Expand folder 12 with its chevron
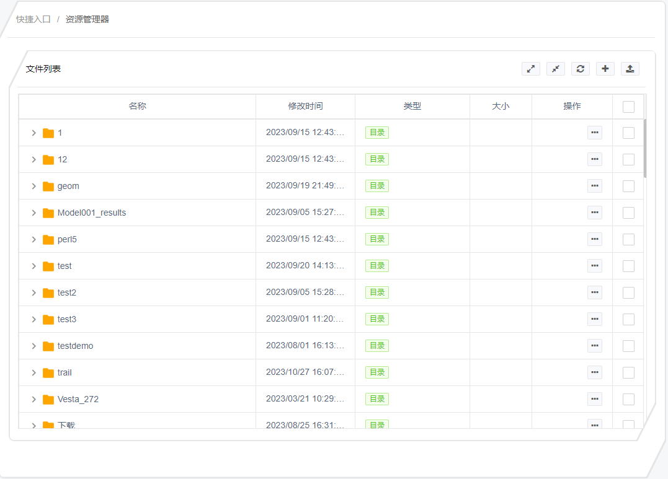Screen dimensions: 668x479 point(33,160)
